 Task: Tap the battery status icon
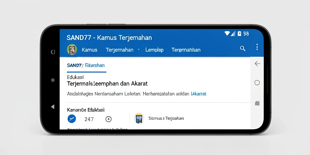pos(239,33)
